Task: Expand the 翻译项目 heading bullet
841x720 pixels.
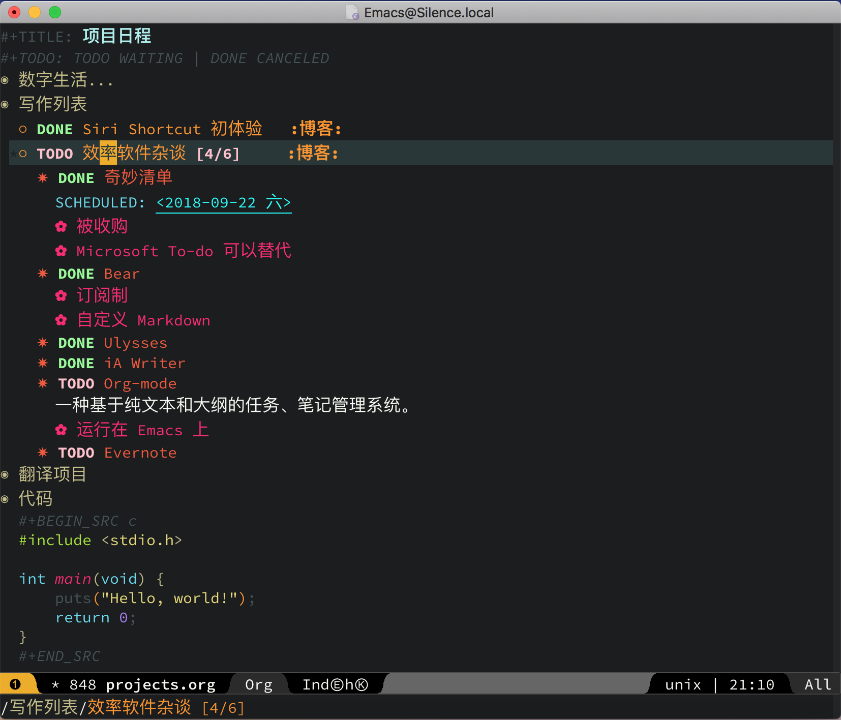Action: pyautogui.click(x=5, y=474)
